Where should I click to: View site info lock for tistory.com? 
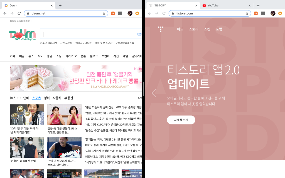(173, 13)
